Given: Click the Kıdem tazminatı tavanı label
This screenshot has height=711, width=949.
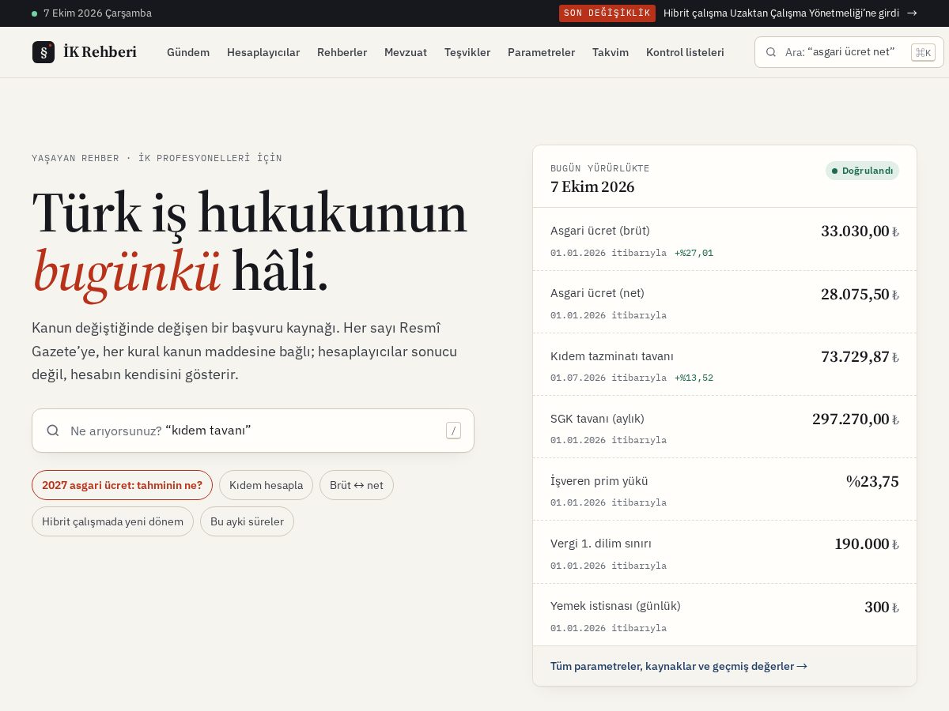Looking at the screenshot, I should point(612,356).
